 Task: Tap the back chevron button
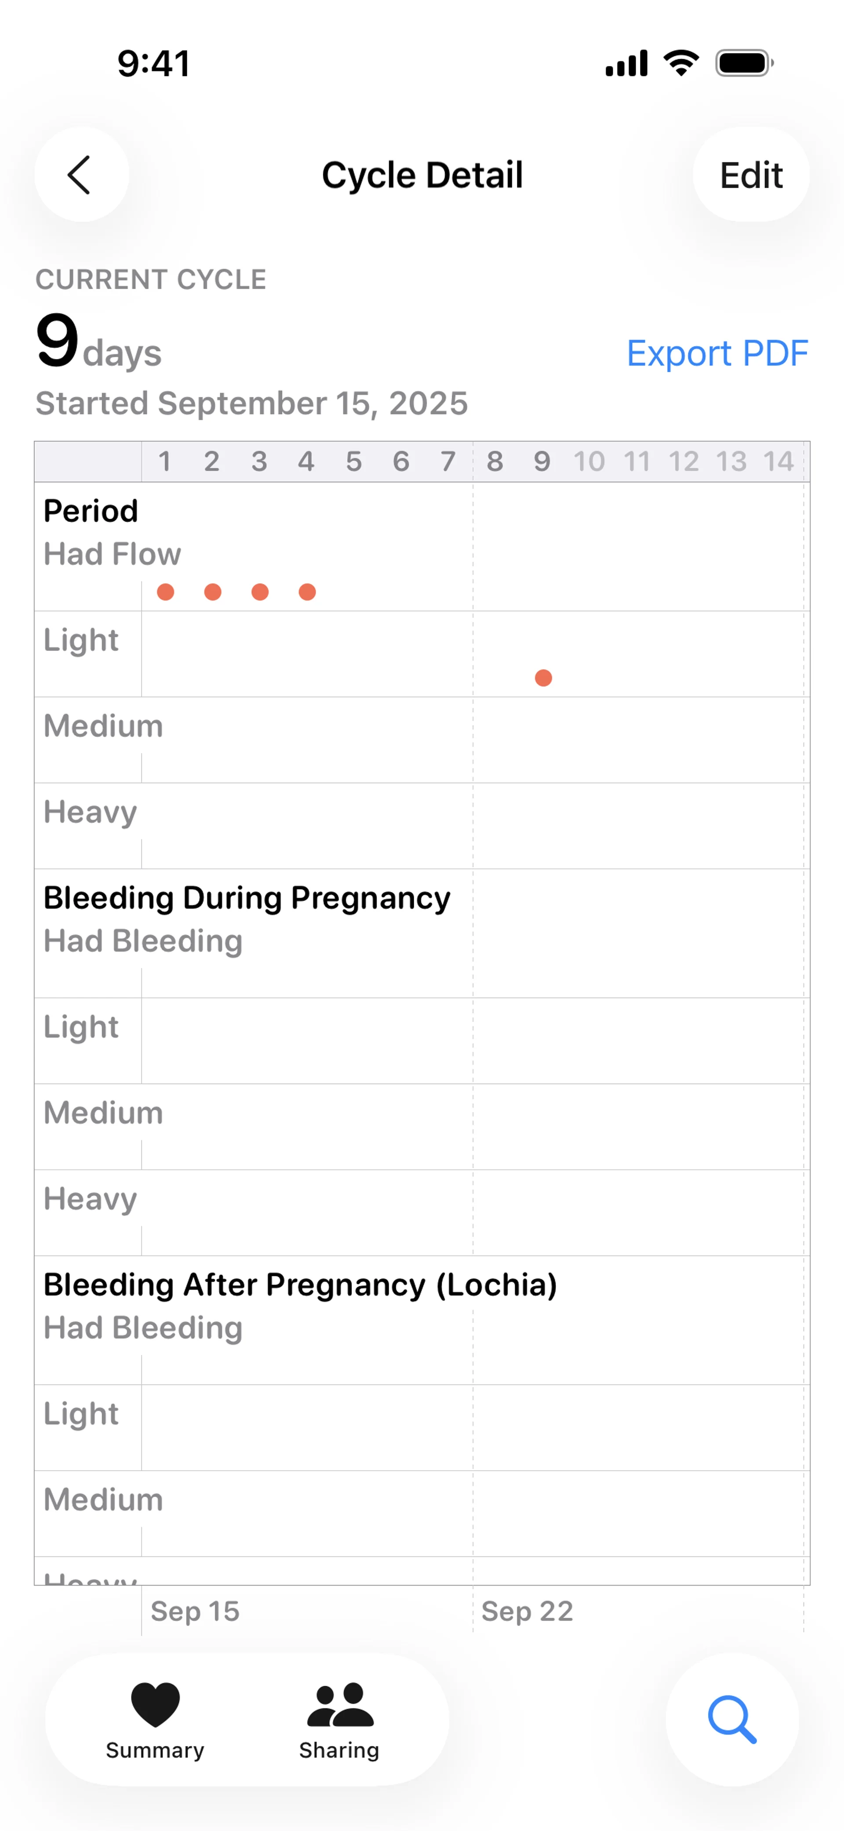click(x=81, y=175)
